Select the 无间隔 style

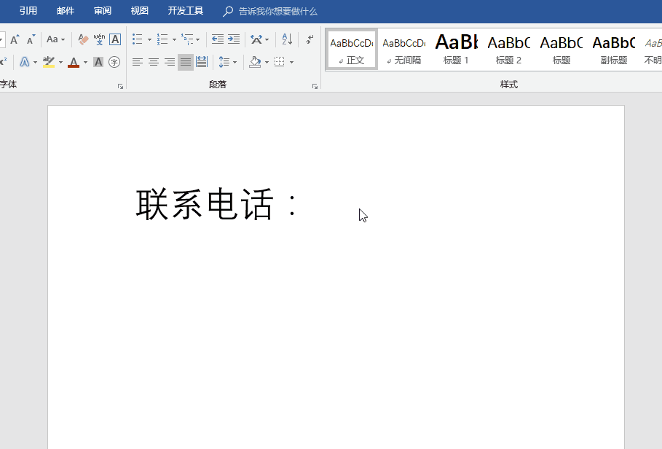tap(404, 50)
